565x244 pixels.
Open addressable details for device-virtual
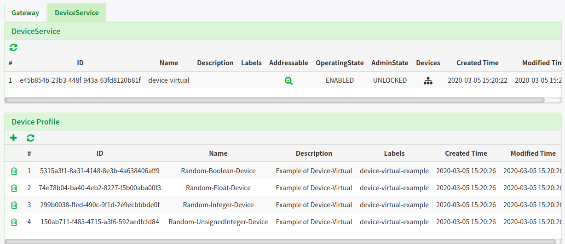click(x=288, y=81)
